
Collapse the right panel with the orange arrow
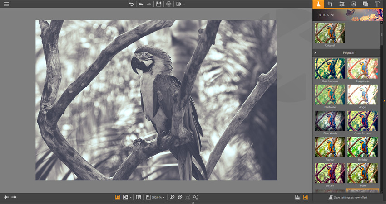tap(385, 101)
